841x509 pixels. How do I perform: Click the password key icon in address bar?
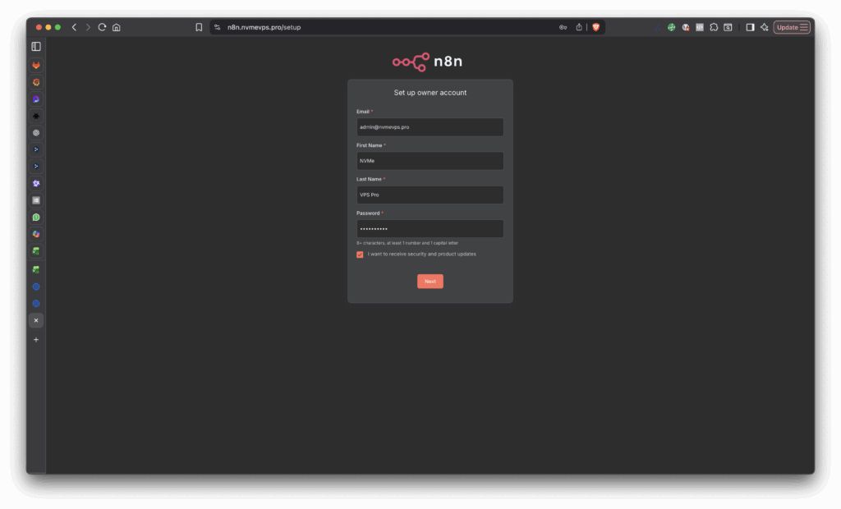(563, 27)
